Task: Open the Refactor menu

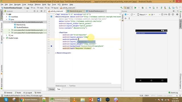Action: 38,5
